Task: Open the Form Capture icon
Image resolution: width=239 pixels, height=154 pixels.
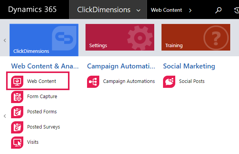Action: (x=17, y=97)
